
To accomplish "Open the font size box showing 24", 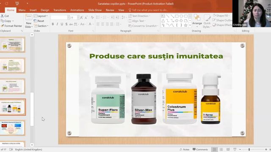I will 75,17.
